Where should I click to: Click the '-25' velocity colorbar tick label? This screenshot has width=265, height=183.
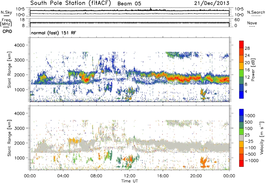[249, 141]
